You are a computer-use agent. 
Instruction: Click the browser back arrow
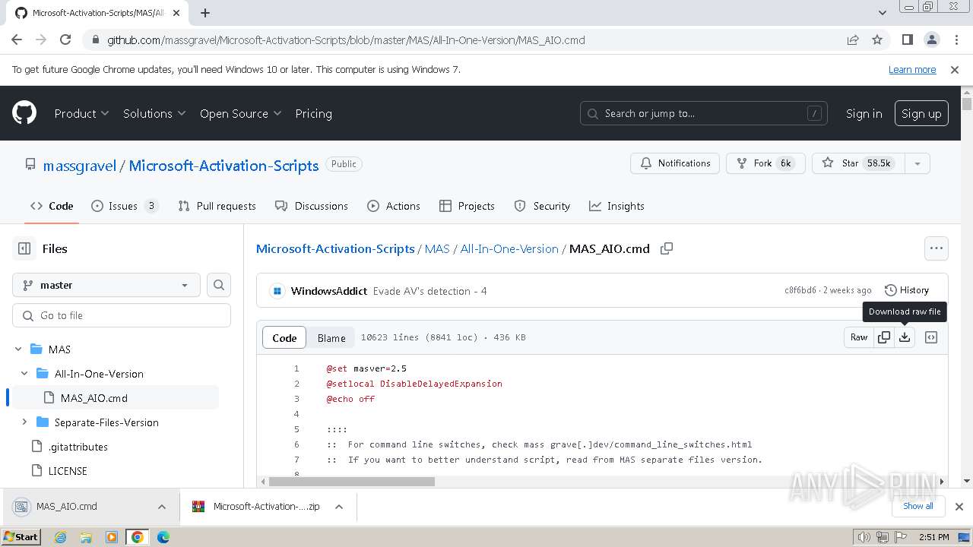click(17, 40)
